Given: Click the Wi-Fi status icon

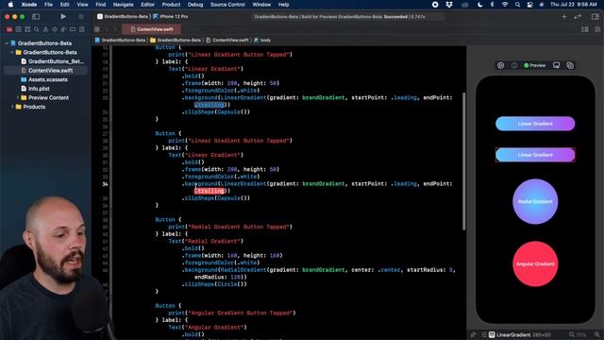Looking at the screenshot, I should 505,5.
